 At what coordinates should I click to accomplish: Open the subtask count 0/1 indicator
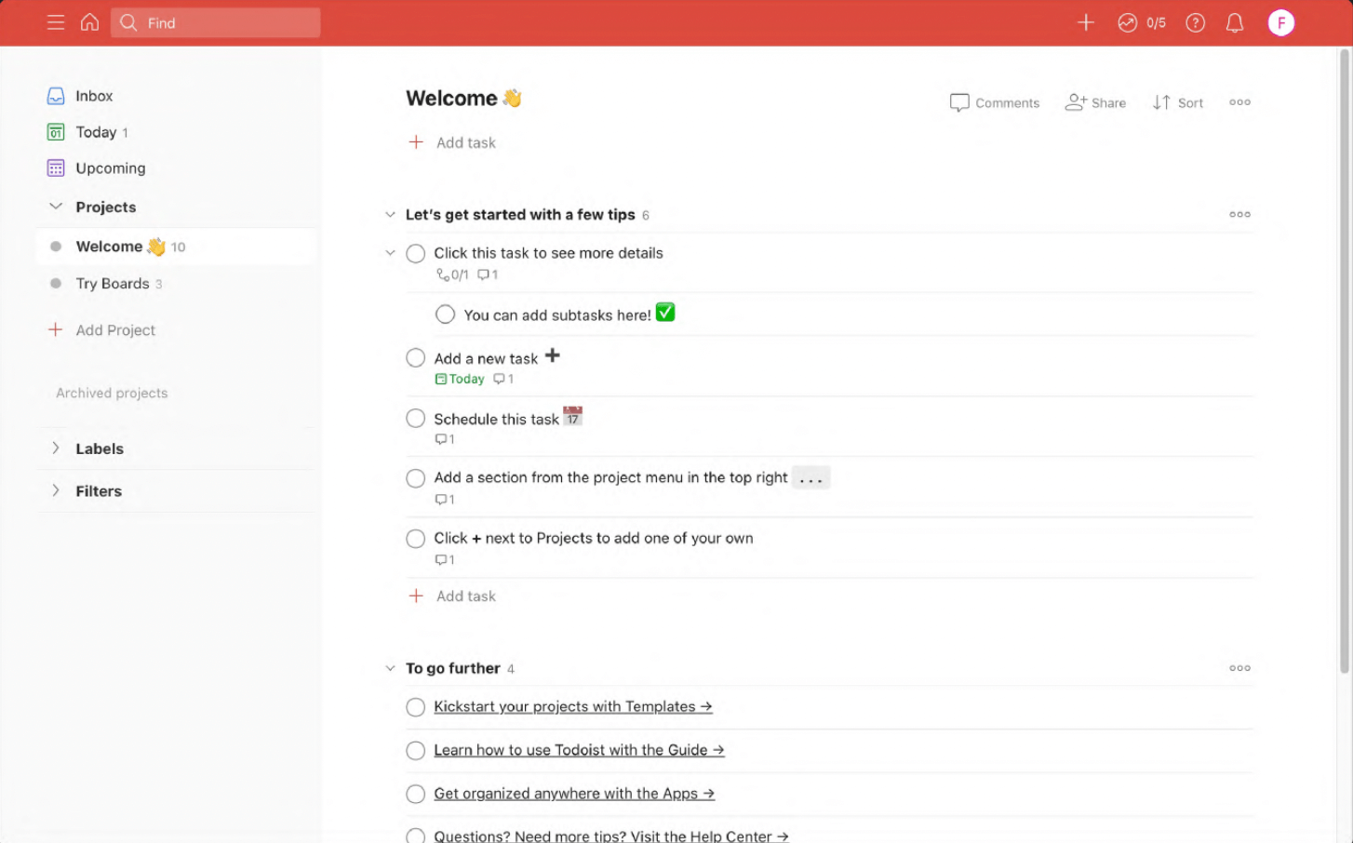click(x=452, y=274)
